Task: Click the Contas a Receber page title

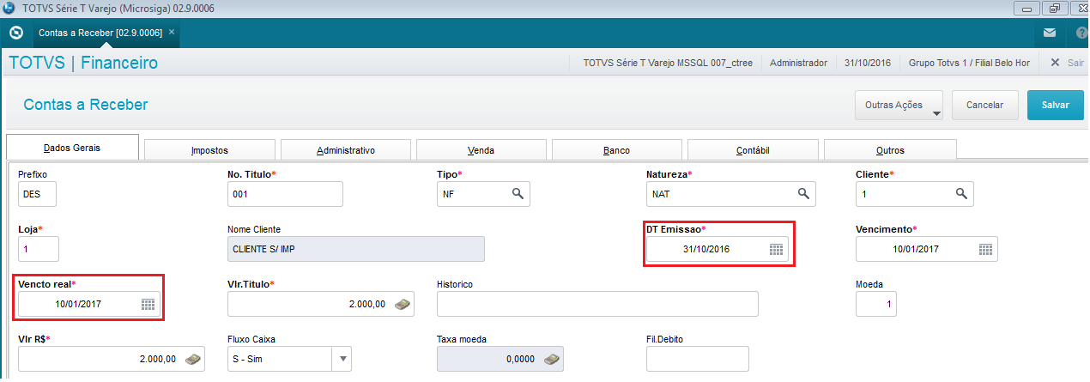Action: tap(86, 104)
